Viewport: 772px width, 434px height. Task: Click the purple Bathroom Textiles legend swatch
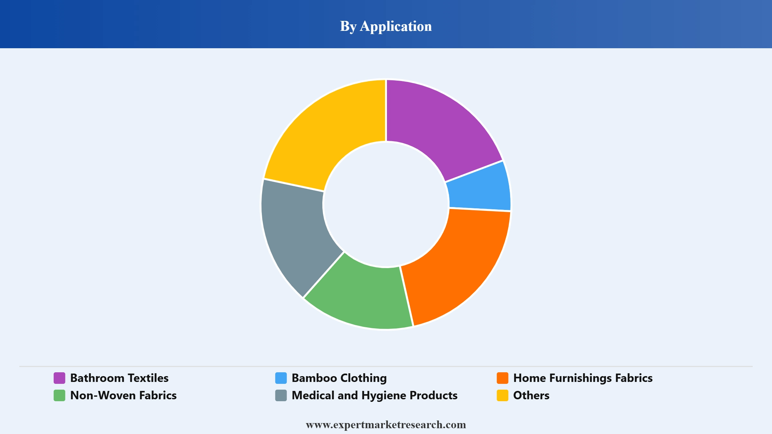[x=59, y=378]
